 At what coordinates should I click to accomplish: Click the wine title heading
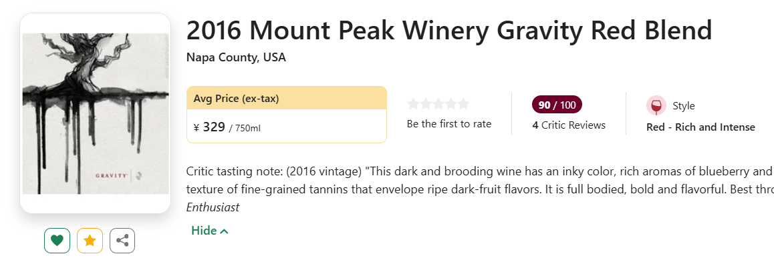[x=449, y=31]
